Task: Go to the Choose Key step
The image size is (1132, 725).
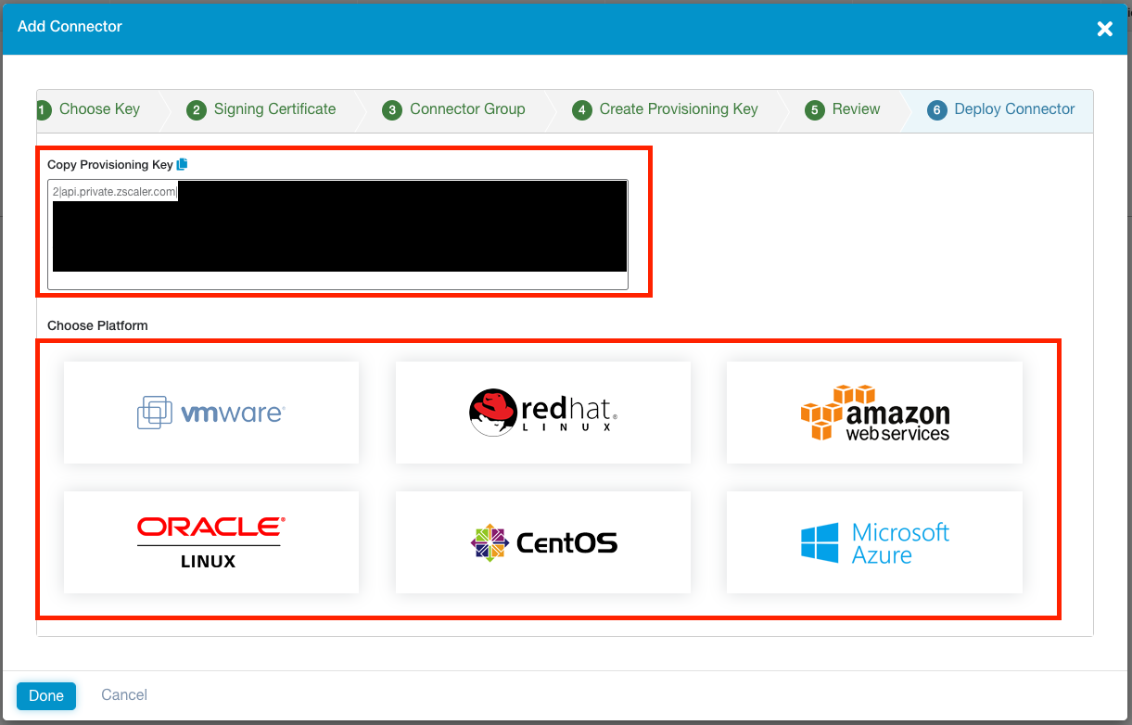Action: [x=99, y=109]
